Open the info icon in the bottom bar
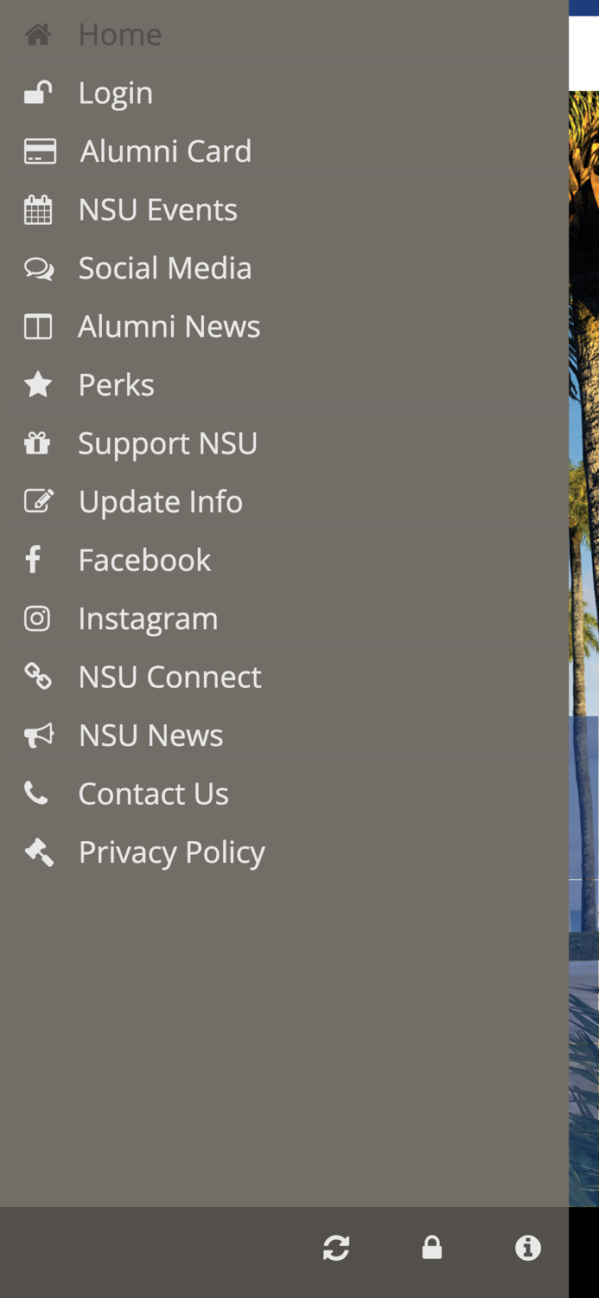Image resolution: width=599 pixels, height=1298 pixels. point(526,1247)
